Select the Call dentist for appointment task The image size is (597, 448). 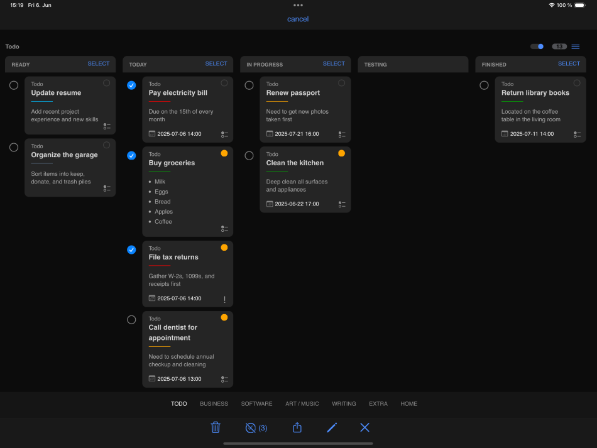(131, 320)
